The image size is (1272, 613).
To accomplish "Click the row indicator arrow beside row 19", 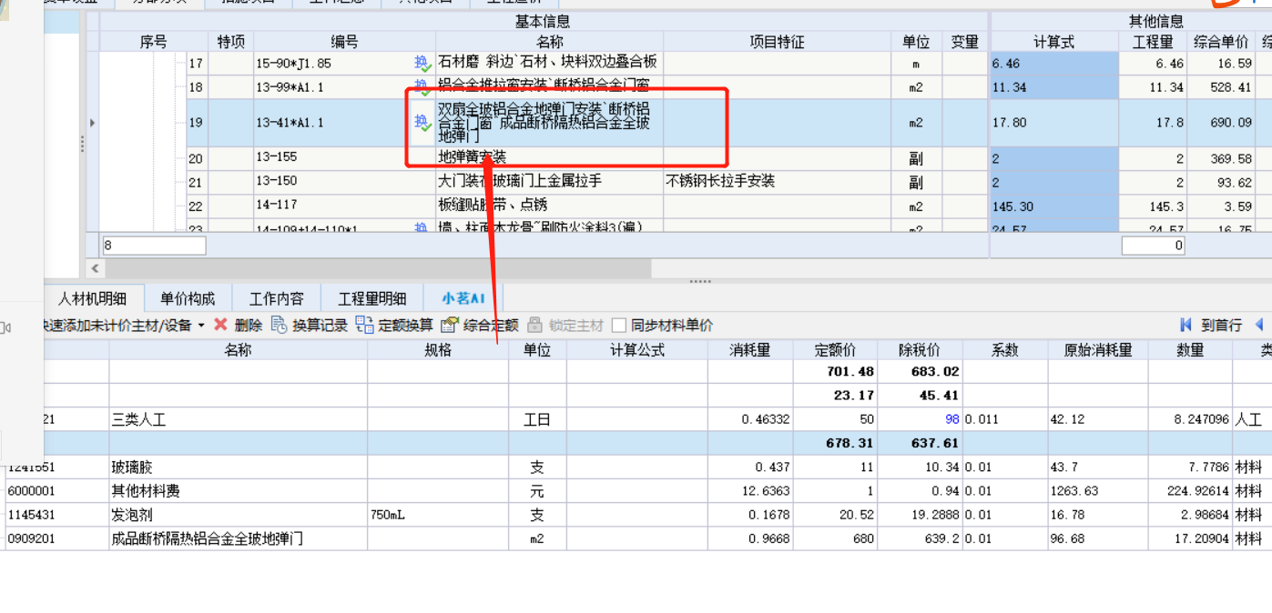I will tap(92, 123).
